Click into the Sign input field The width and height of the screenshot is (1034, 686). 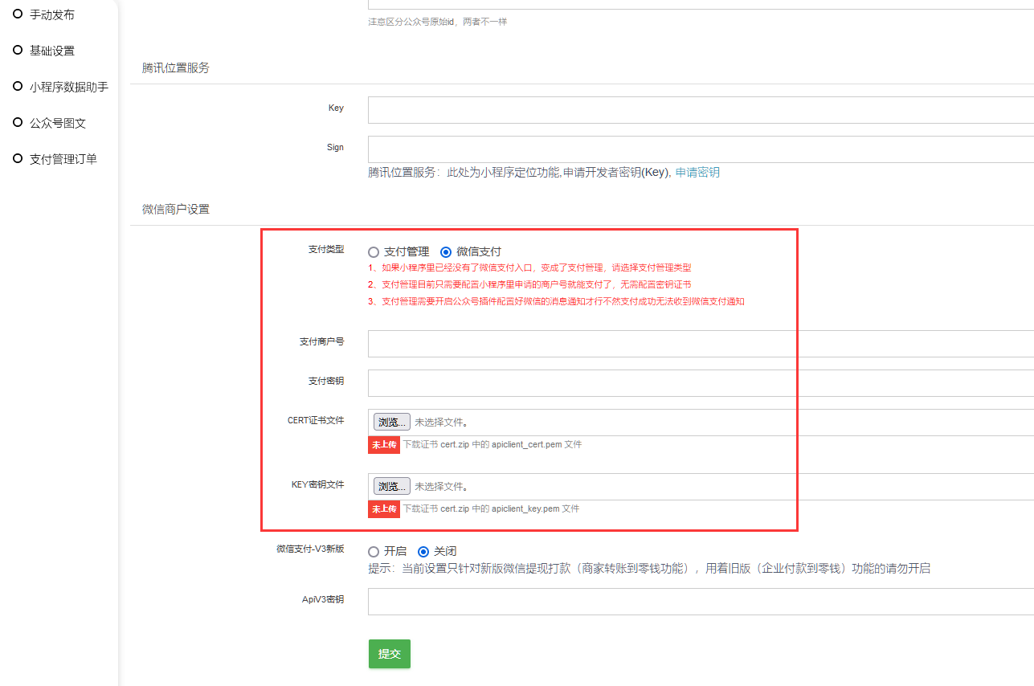coord(699,149)
